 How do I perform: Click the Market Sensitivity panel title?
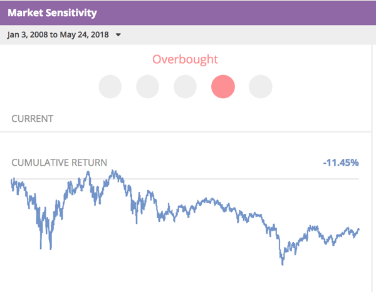point(52,13)
